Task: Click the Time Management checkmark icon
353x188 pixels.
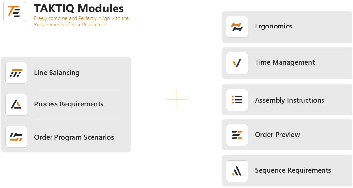Action: click(237, 63)
